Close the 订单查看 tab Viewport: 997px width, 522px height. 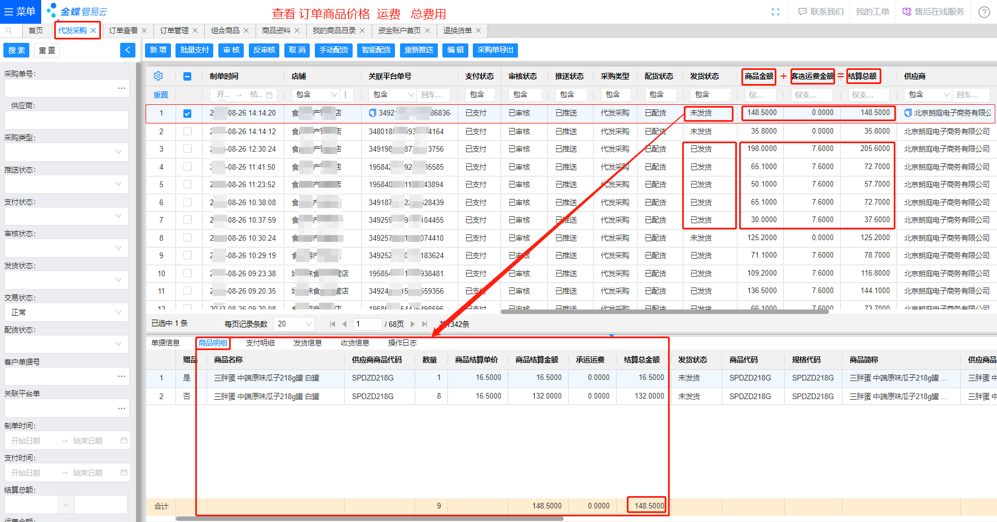[x=144, y=30]
